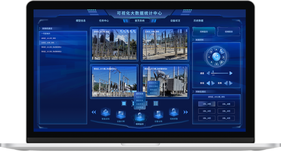Screen dimensions: 281x151
Task: Select the nine-grid layout icon
Action: [x=156, y=103]
